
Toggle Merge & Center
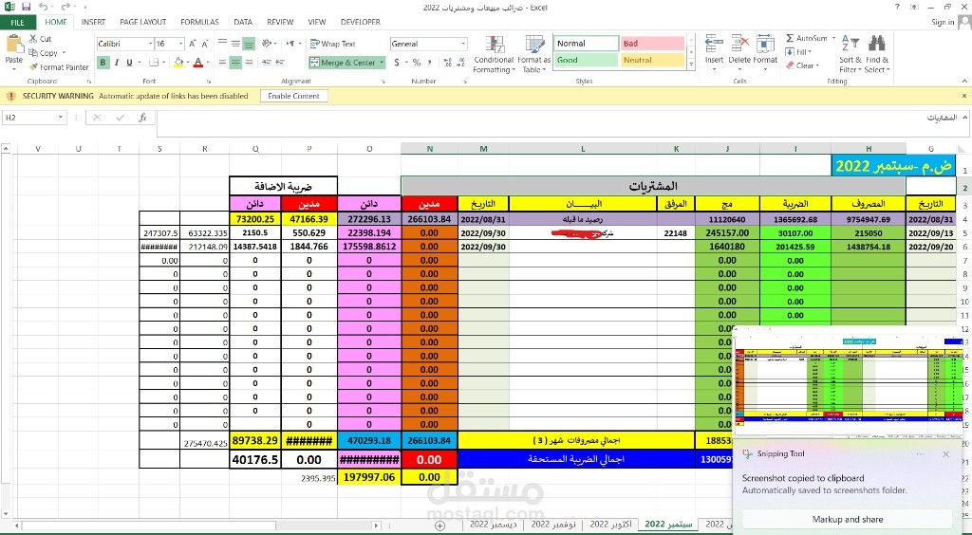click(x=343, y=63)
